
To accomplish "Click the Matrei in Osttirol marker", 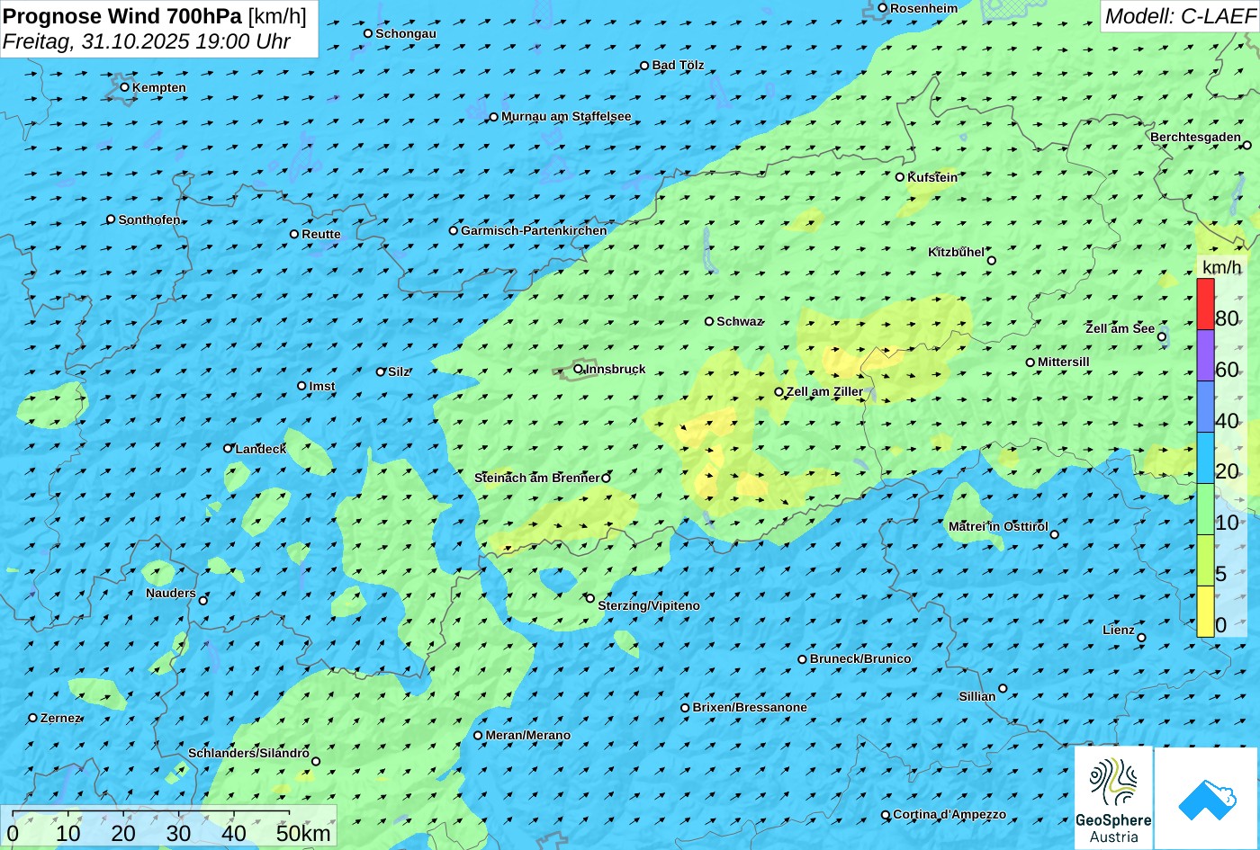I will [1055, 534].
